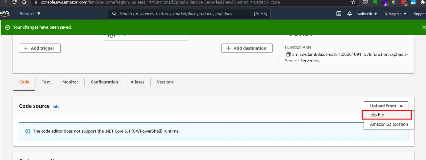Click the Add destination button
Image resolution: width=426 pixels, height=160 pixels.
(247, 48)
